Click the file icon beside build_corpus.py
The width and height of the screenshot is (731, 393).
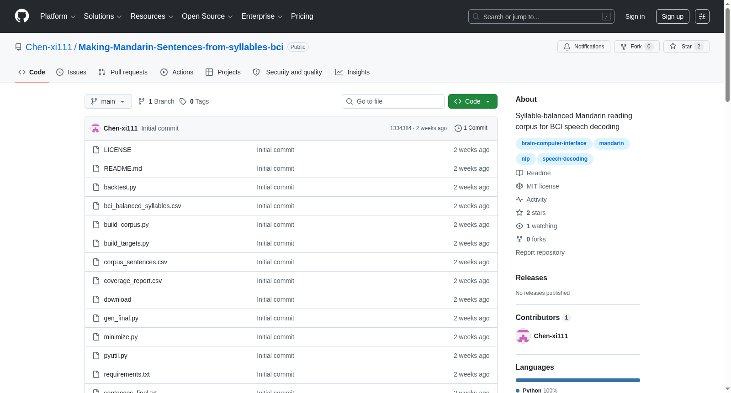(96, 225)
